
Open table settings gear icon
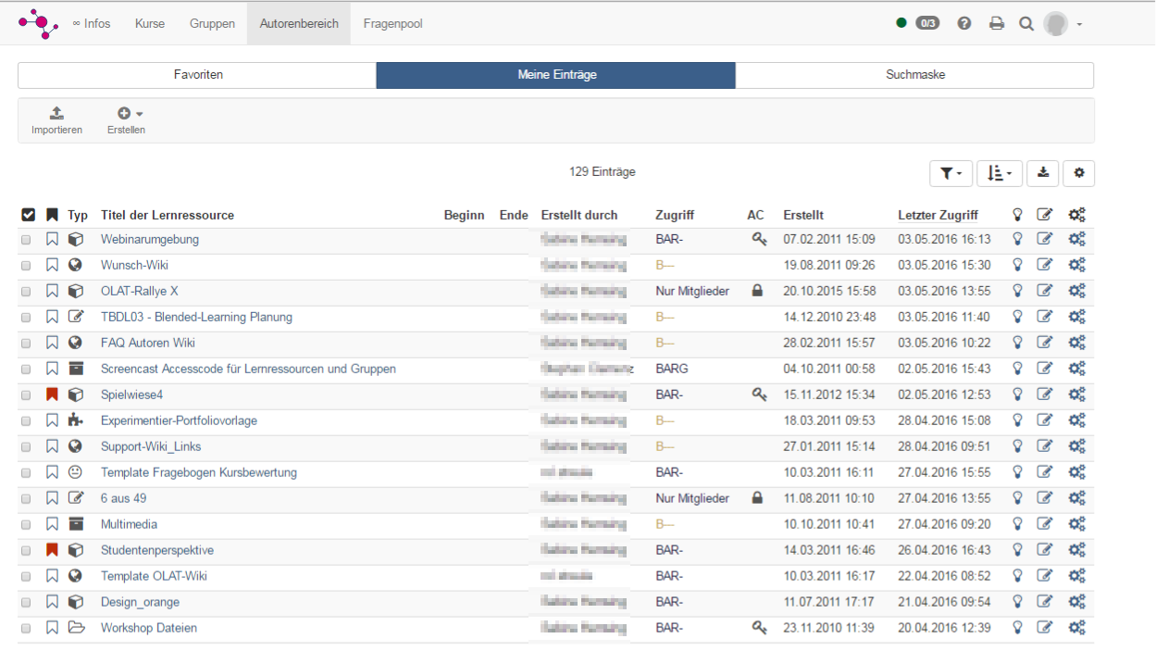(1079, 173)
